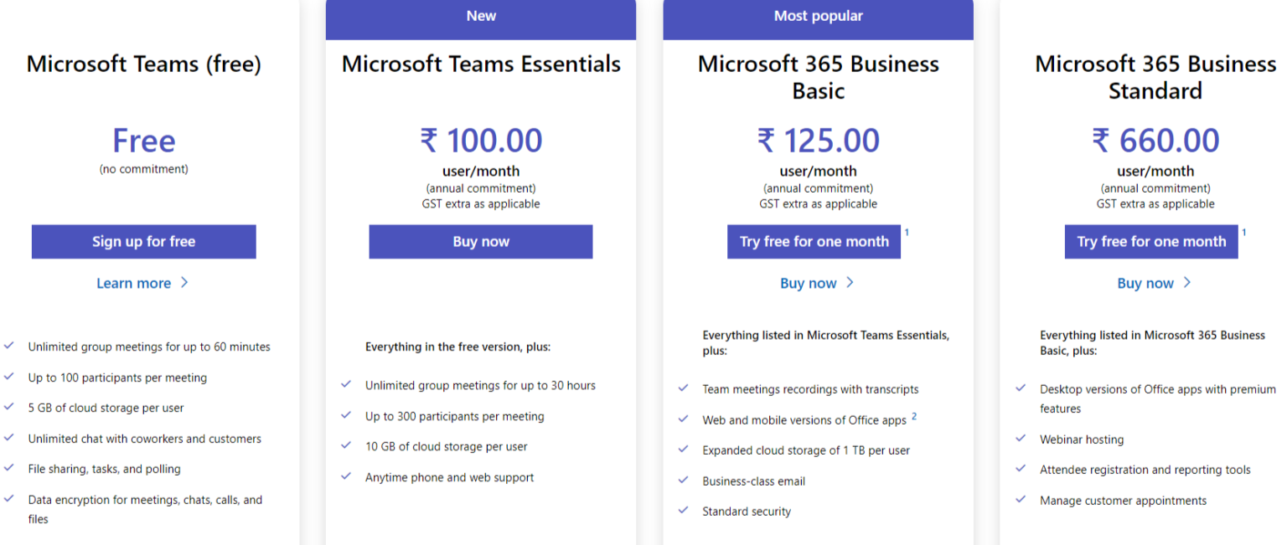Click 'Sign up for free' for Microsoft Teams
1287x545 pixels.
click(143, 241)
